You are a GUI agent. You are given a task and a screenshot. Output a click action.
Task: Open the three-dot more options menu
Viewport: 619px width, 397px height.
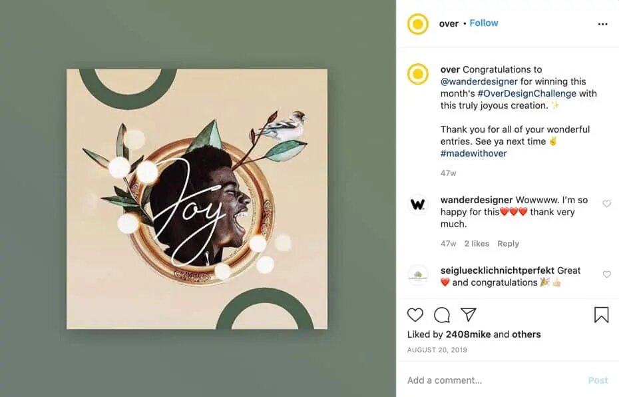[x=602, y=24]
